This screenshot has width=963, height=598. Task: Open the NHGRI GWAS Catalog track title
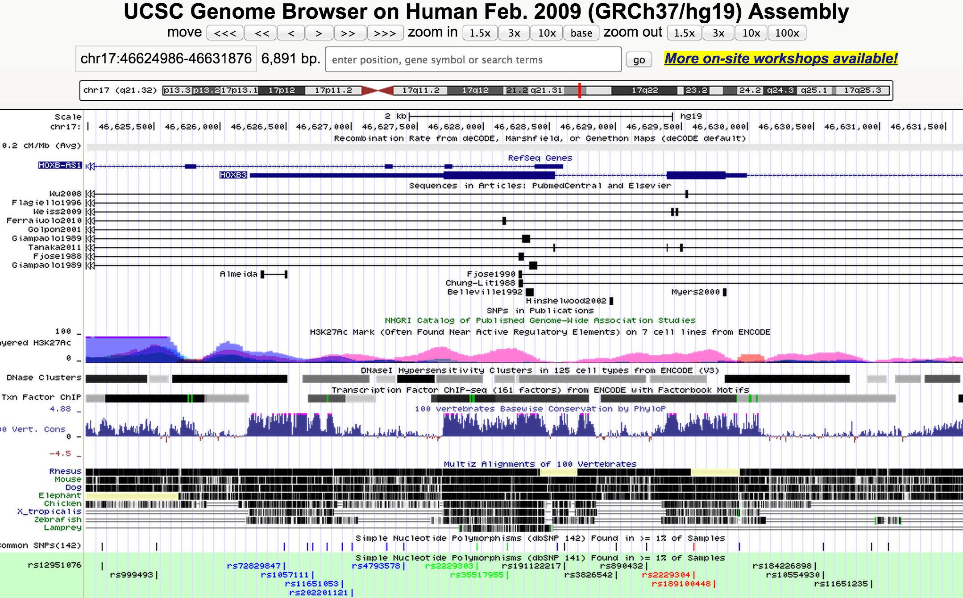click(540, 320)
